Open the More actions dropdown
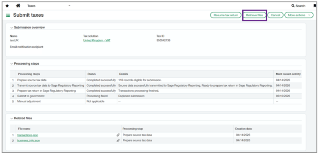319x154 pixels. (299, 15)
